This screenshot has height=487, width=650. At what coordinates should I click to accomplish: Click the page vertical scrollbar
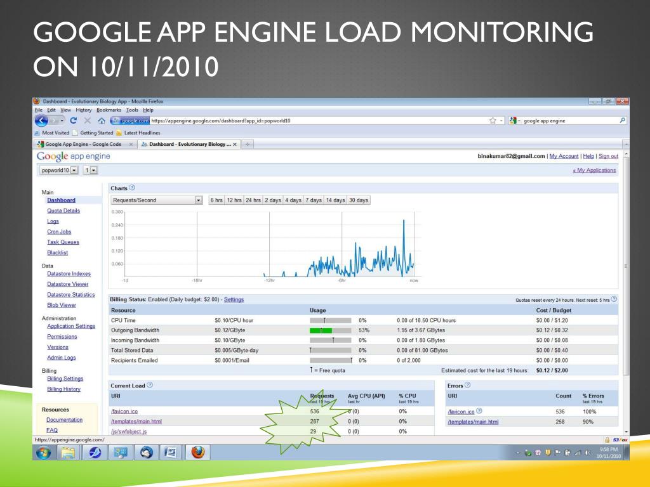coord(626,265)
